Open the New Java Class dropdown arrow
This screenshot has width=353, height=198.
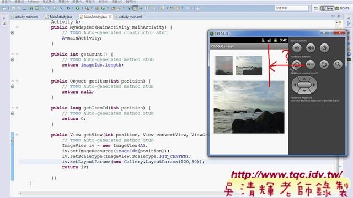tap(108, 8)
